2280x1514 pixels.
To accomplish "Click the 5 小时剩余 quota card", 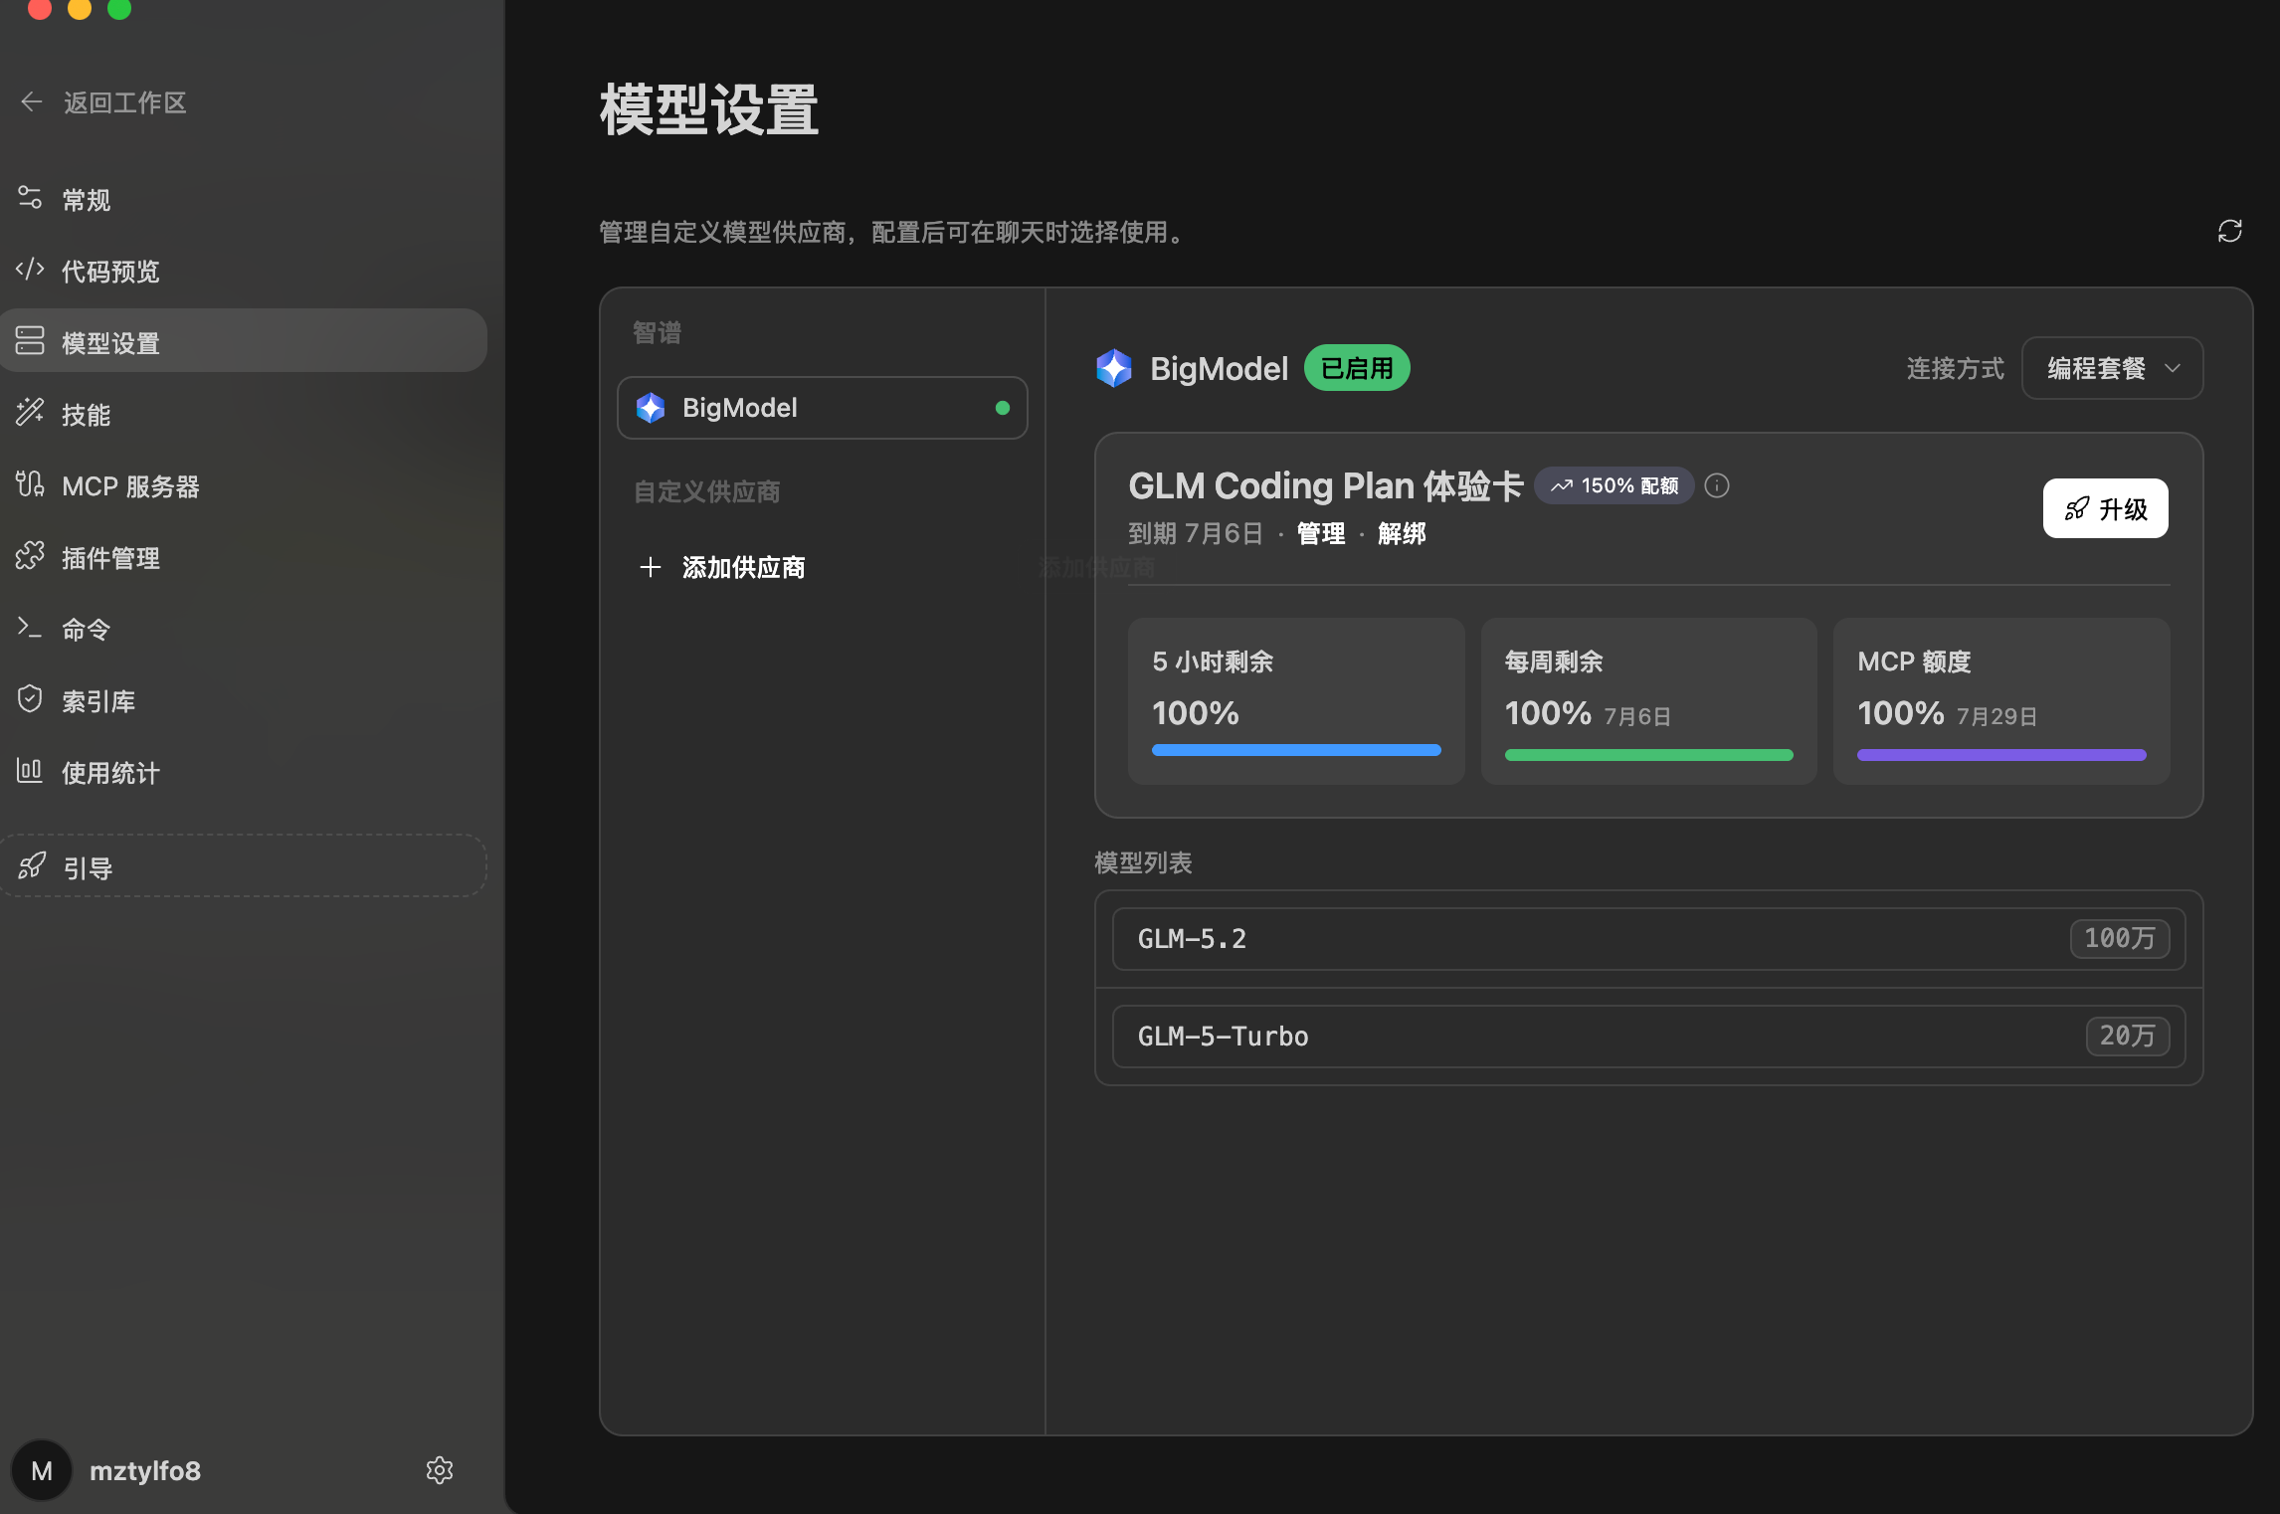I will [1296, 701].
